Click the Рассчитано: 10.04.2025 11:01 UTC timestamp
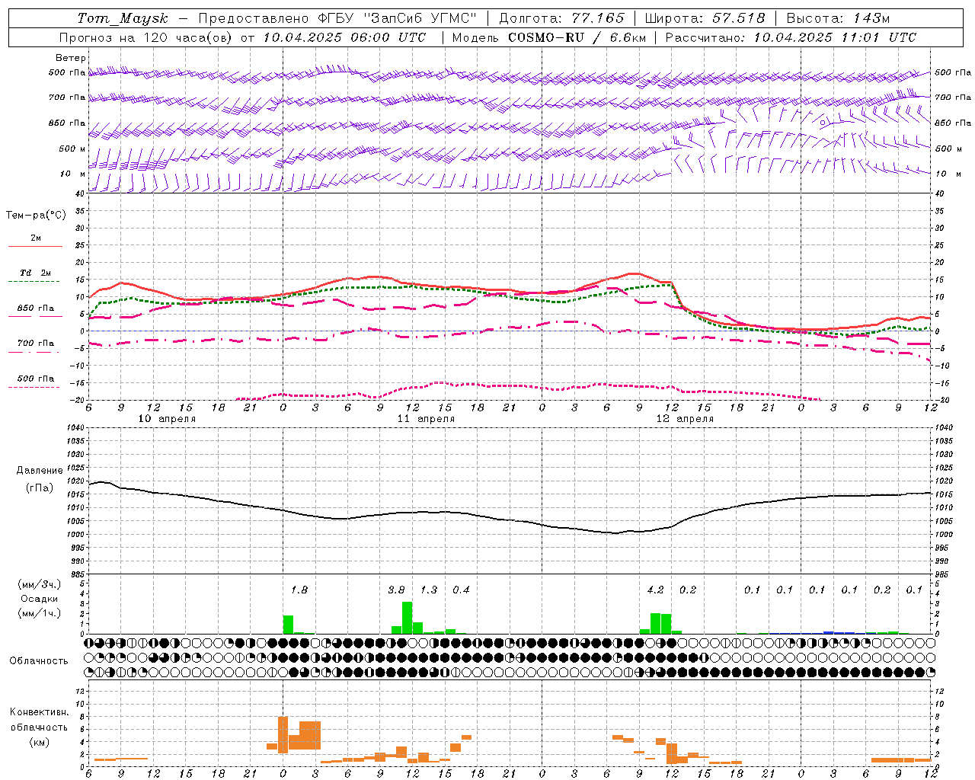 [x=791, y=37]
